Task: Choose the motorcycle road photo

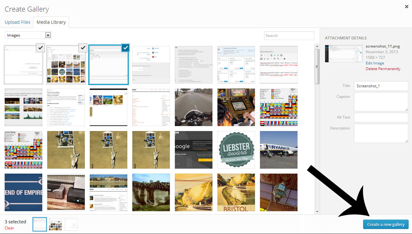Action: [194, 107]
